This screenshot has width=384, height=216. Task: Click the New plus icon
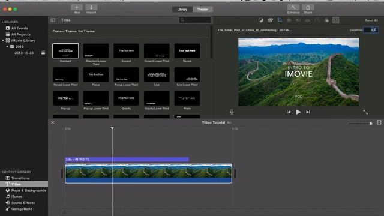(x=77, y=7)
